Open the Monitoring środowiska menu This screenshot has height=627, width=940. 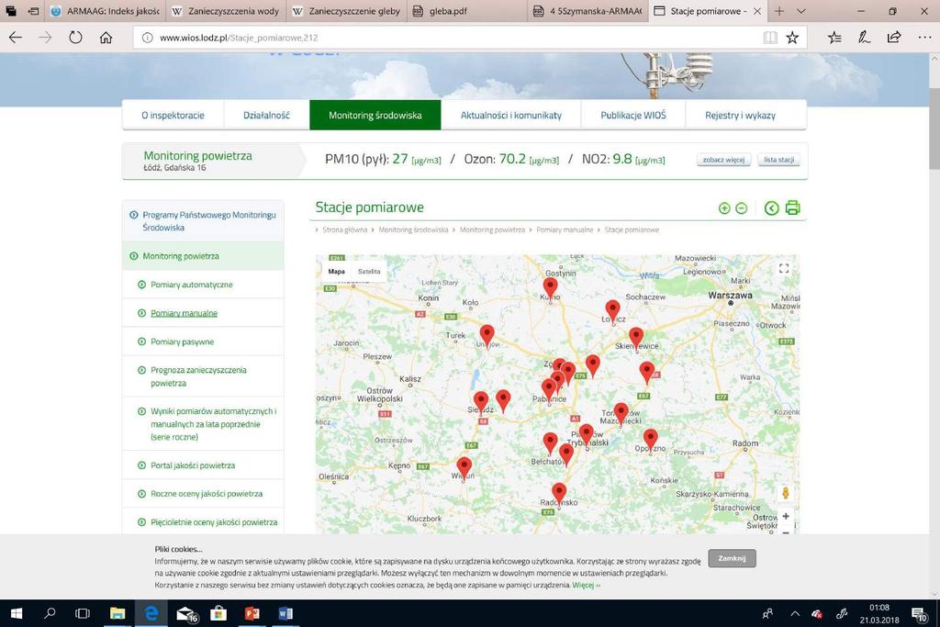(375, 115)
